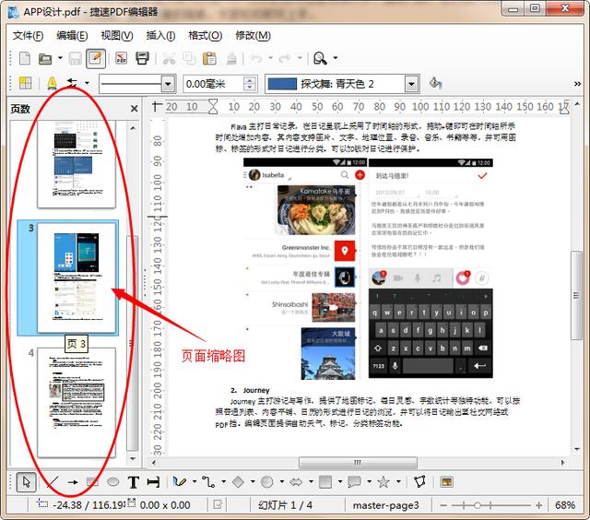Click the arrow style icon
Viewport: 590px width, 520px height.
coord(72,83)
